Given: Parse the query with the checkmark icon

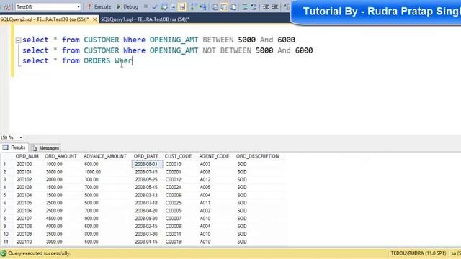Looking at the screenshot, I should click(x=155, y=6).
